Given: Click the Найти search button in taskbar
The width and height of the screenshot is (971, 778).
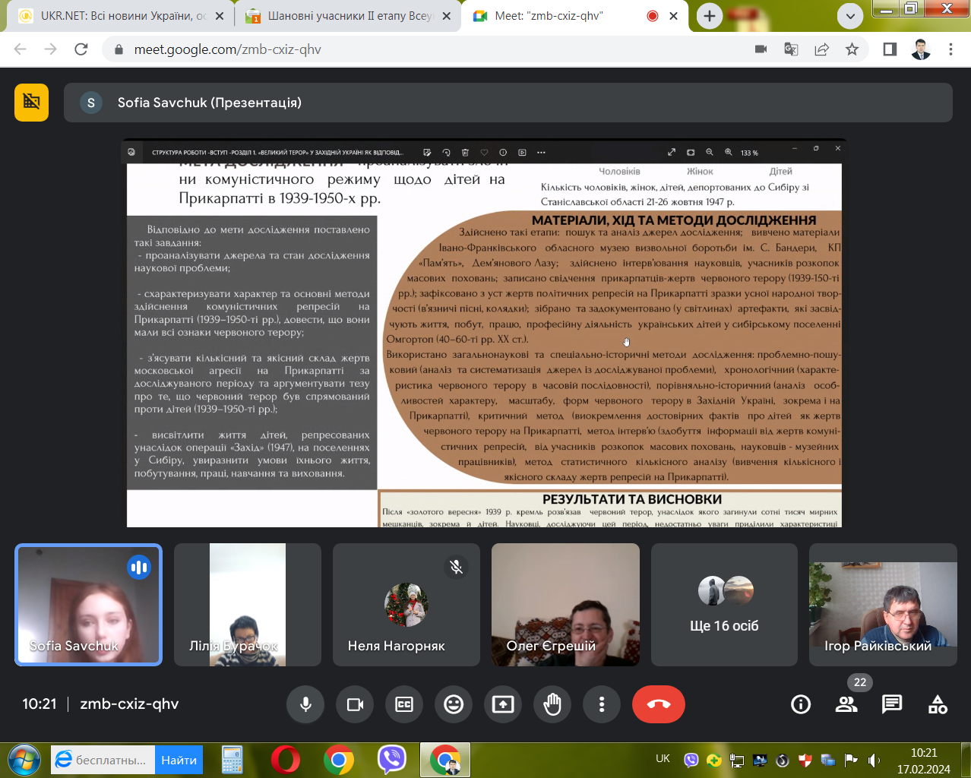Looking at the screenshot, I should pos(179,760).
